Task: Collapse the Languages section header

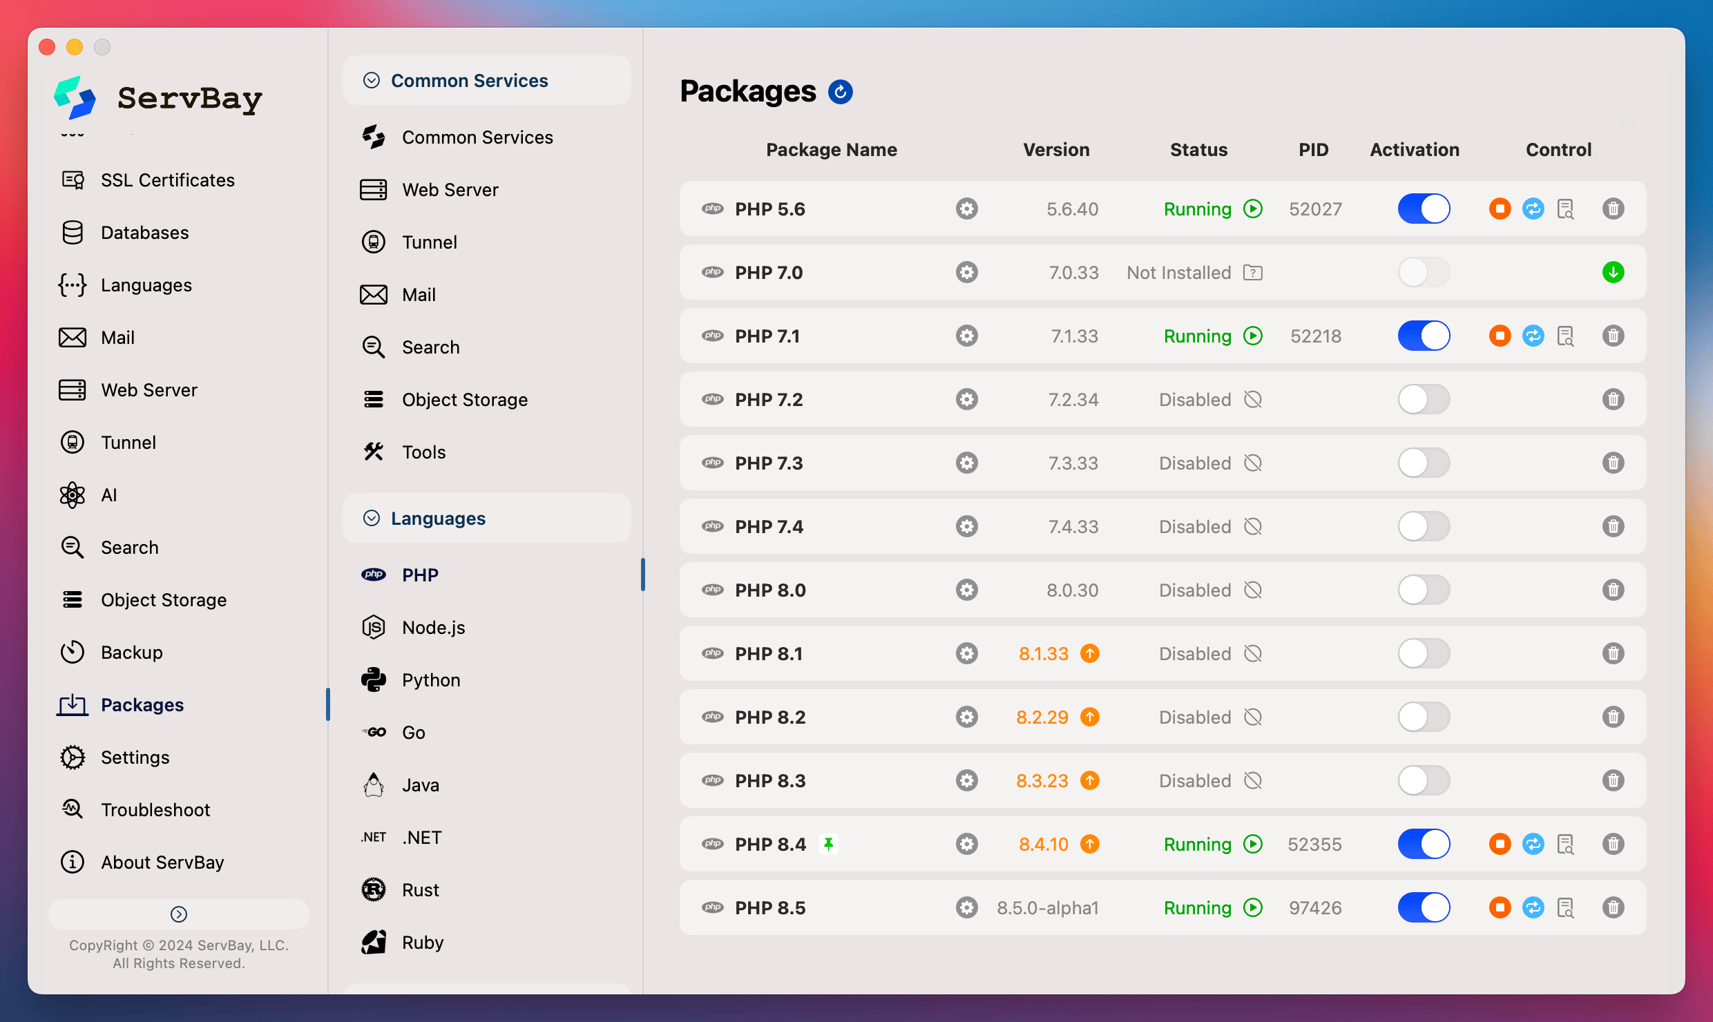Action: tap(486, 518)
